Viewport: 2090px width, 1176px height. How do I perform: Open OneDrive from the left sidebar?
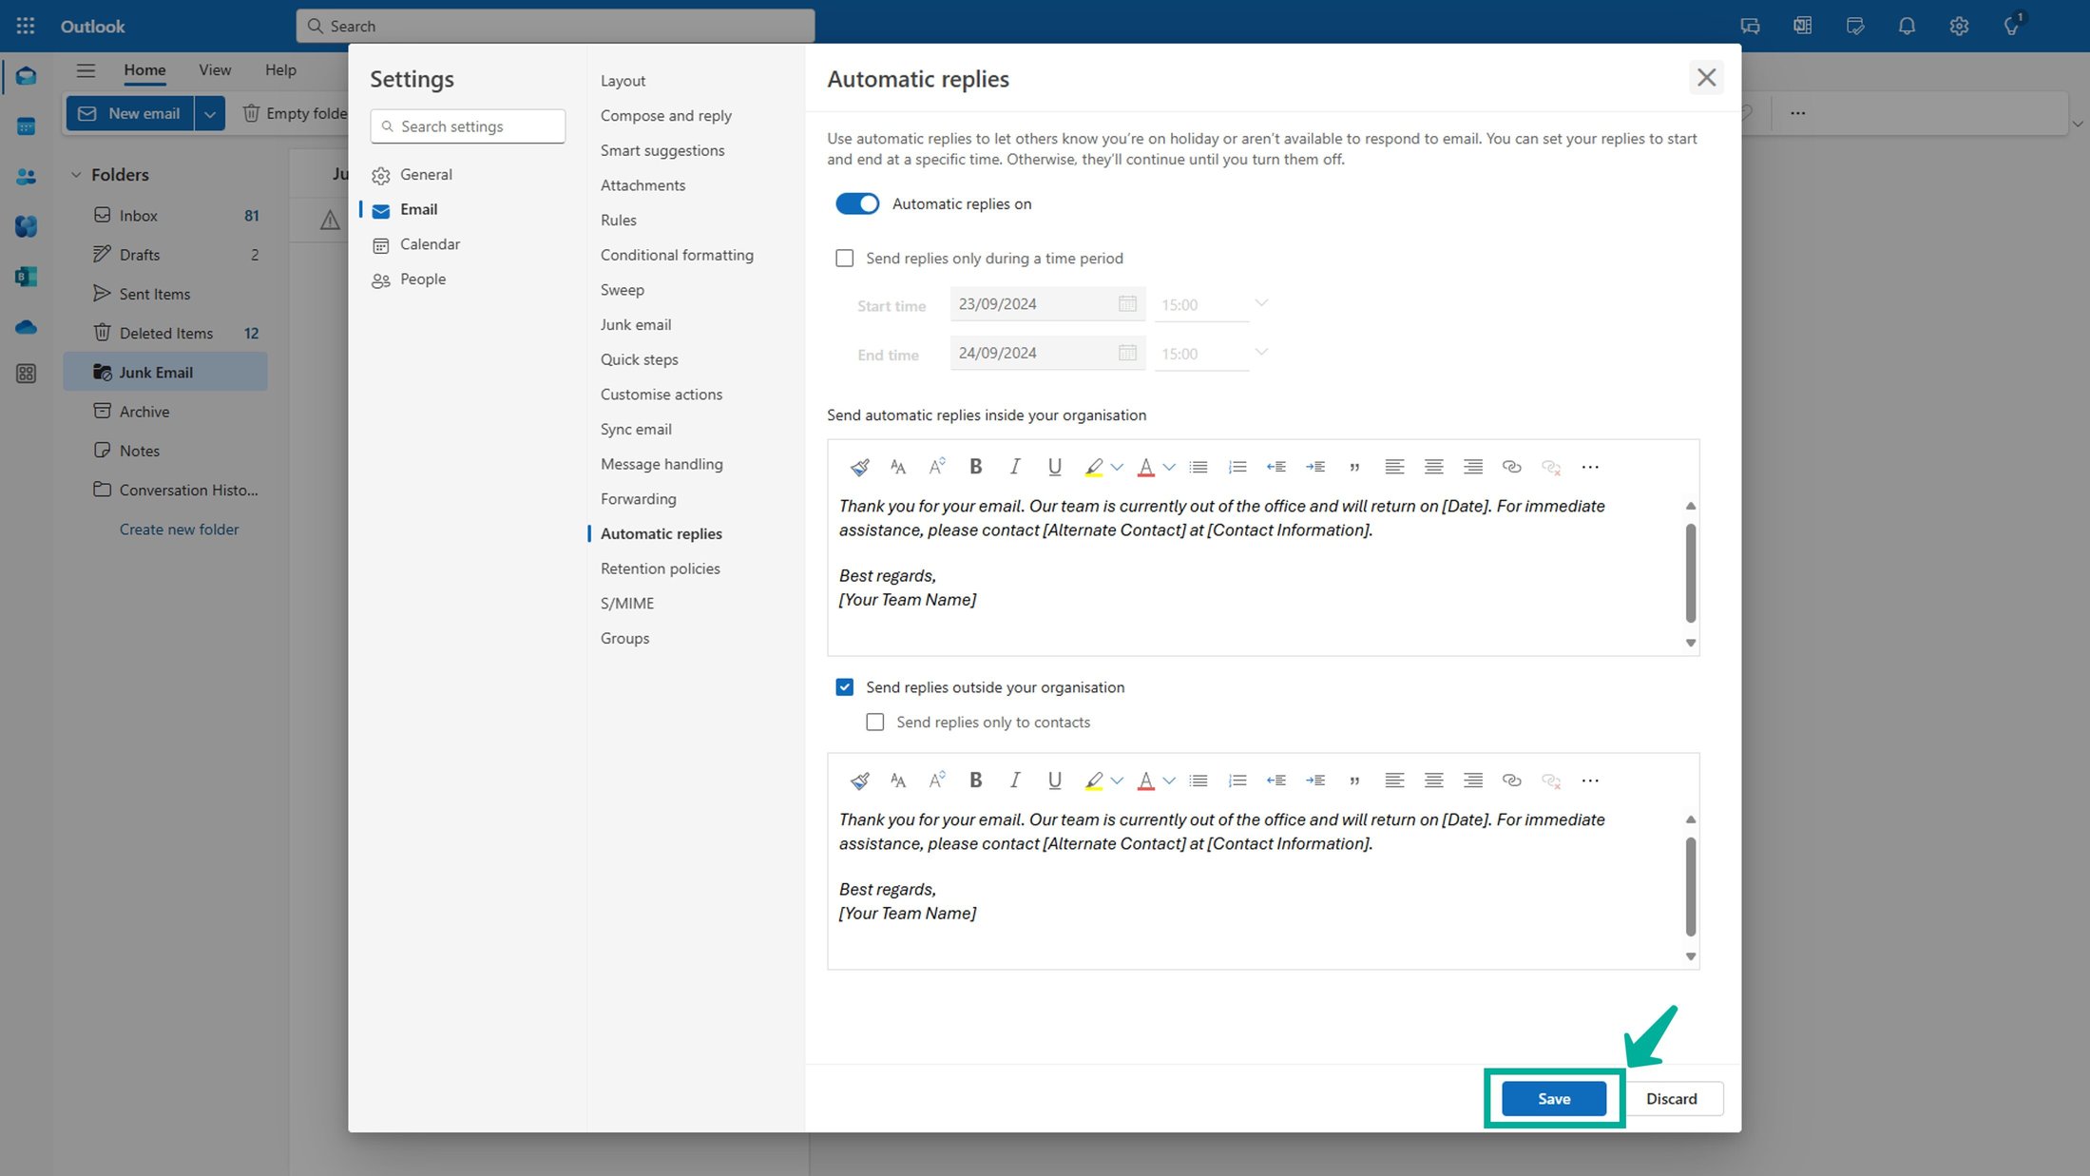[26, 327]
